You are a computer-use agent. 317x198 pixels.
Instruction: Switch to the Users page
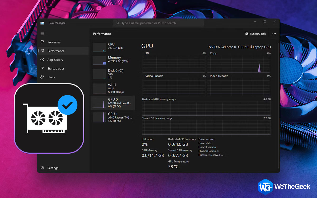click(63, 77)
